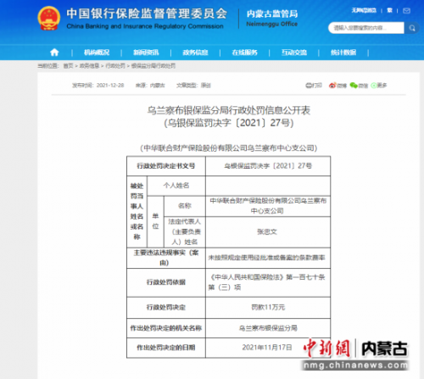Open the 统计数据 menu

[343, 53]
